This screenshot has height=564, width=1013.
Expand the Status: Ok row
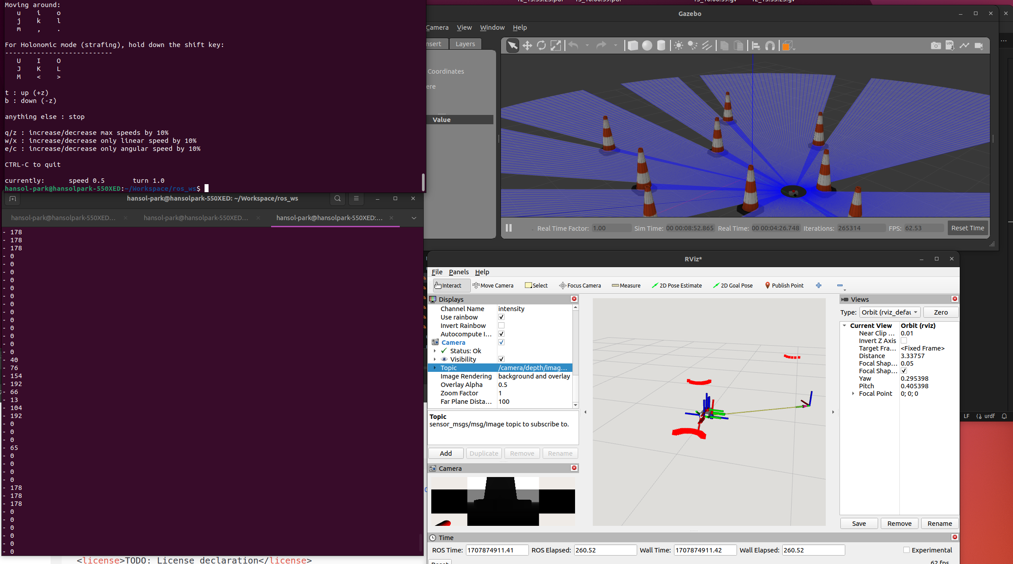click(x=435, y=351)
